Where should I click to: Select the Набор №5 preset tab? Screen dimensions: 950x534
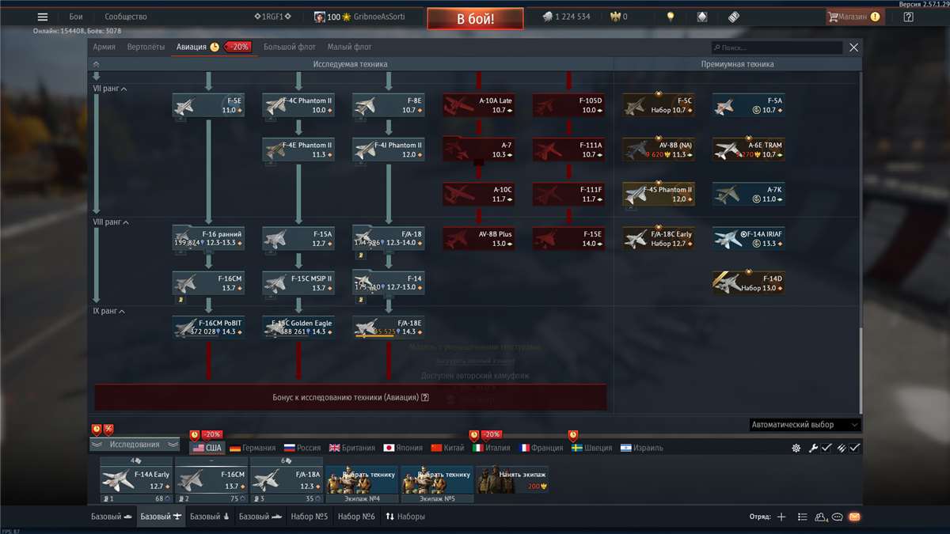click(x=309, y=517)
